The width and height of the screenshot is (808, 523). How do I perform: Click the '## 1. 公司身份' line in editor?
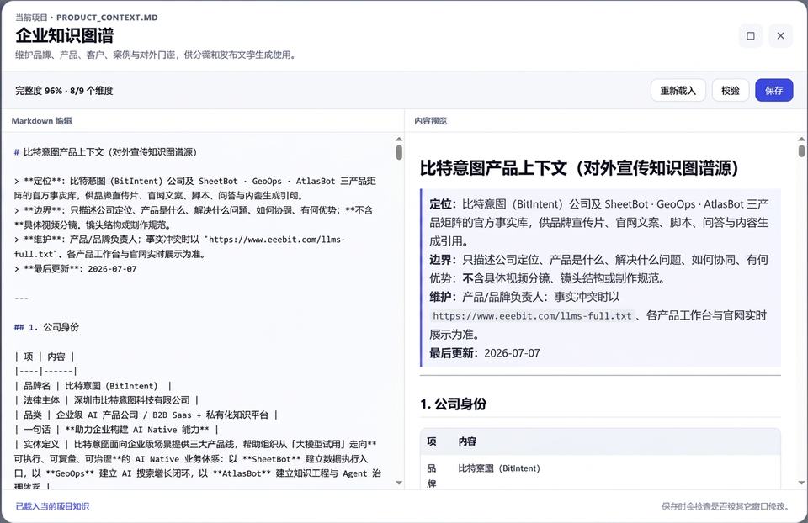point(46,327)
